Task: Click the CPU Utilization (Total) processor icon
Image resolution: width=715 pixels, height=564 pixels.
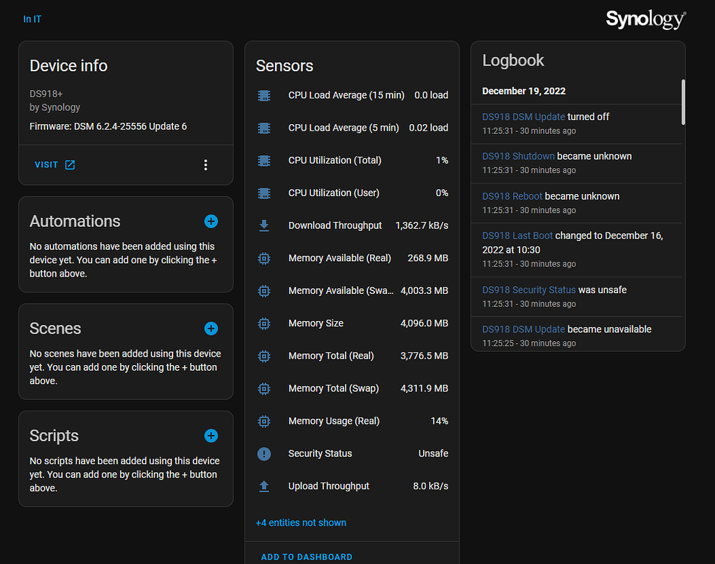Action: [x=264, y=161]
